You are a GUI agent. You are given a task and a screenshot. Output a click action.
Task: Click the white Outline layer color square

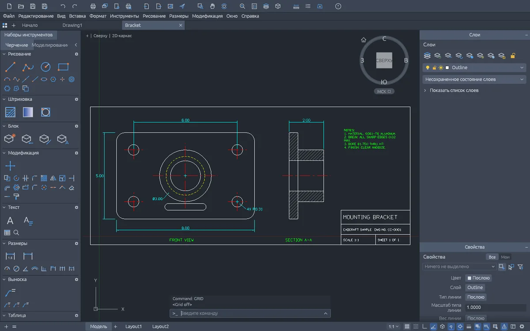[x=447, y=68]
